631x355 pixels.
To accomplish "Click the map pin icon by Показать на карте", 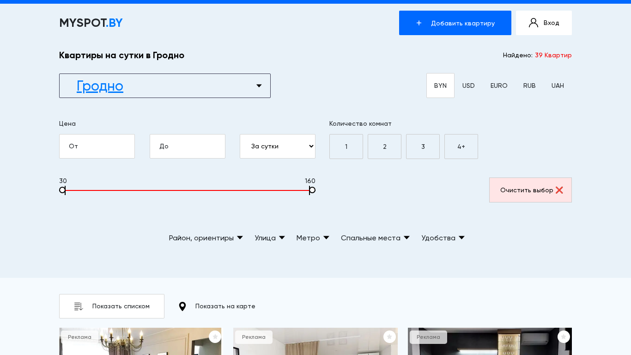I will [182, 306].
